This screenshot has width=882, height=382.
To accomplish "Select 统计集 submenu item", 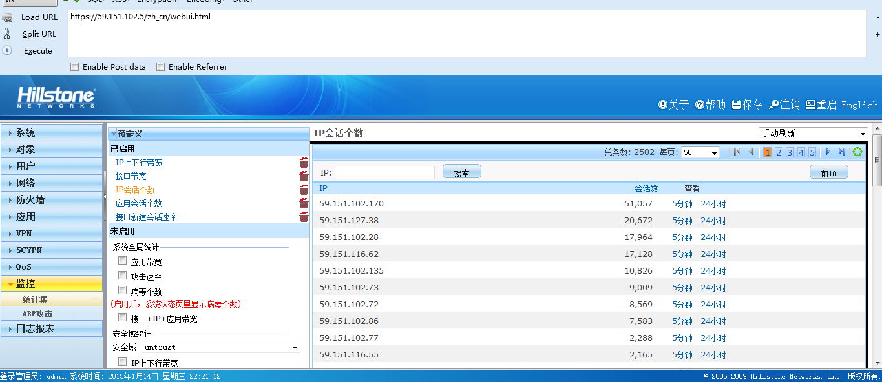I will tap(35, 299).
